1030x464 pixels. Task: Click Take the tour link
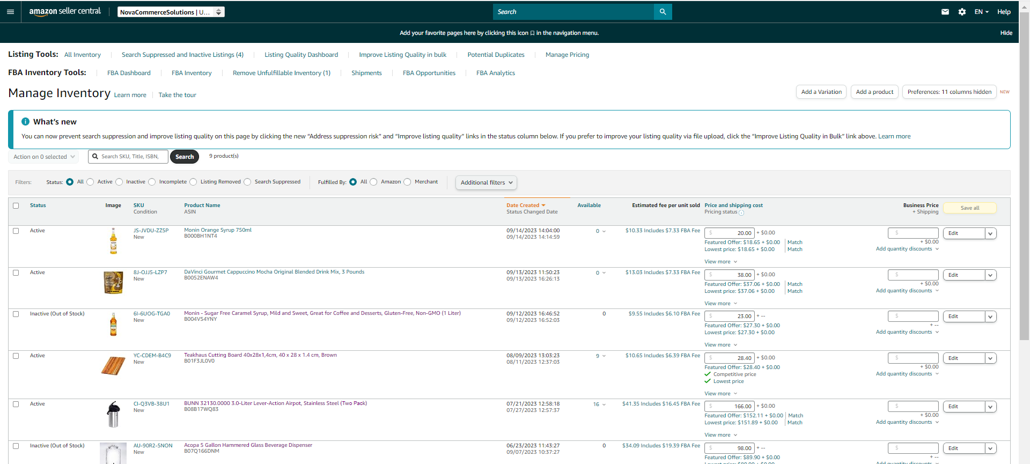177,95
